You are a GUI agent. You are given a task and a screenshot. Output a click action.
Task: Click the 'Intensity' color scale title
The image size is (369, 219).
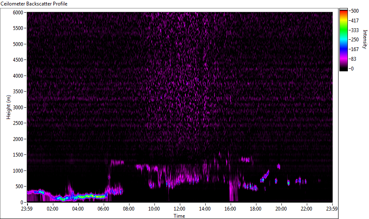tap(365, 39)
